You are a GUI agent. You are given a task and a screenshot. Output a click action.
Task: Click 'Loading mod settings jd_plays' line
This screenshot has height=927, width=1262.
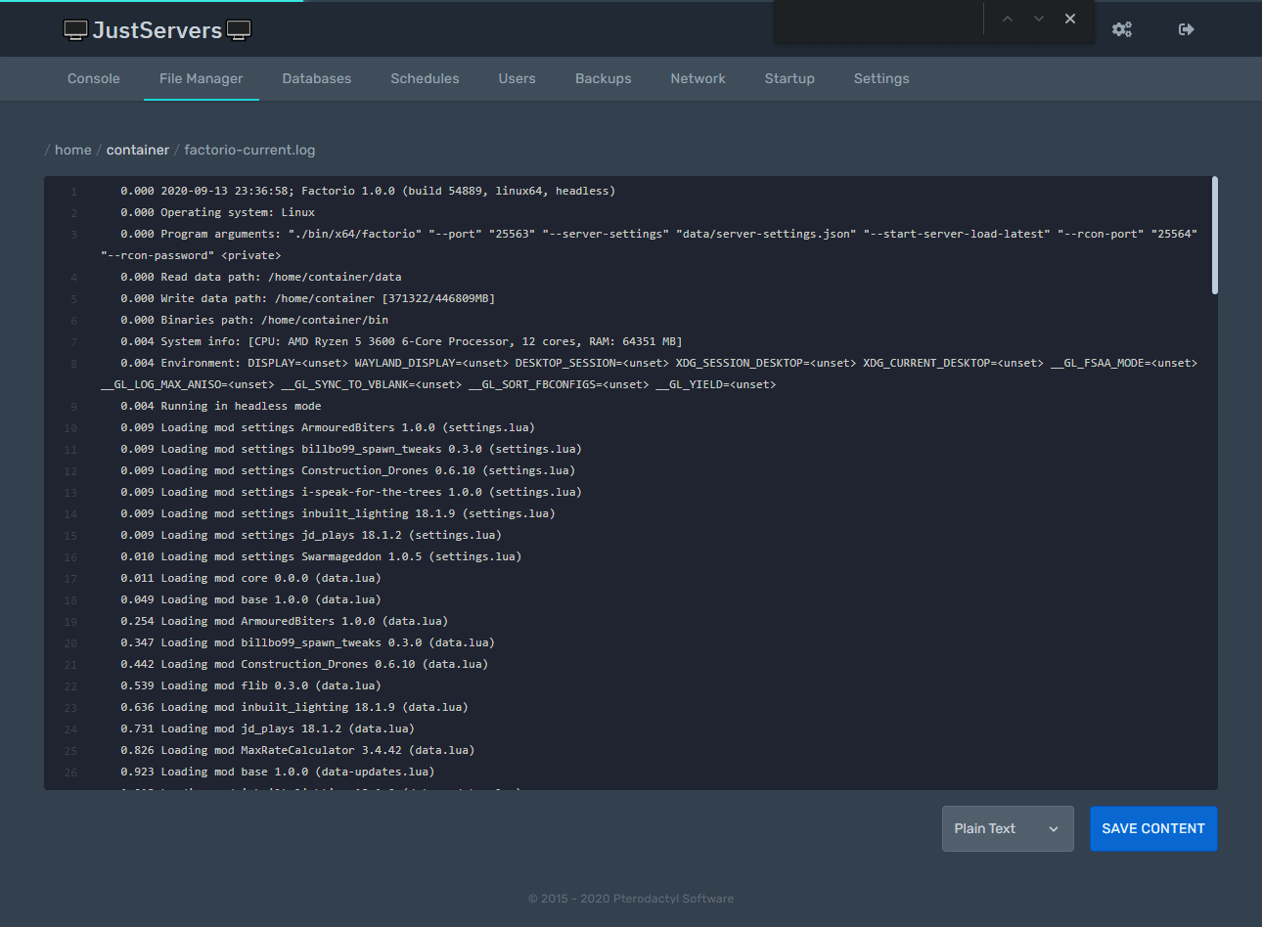[x=311, y=535]
